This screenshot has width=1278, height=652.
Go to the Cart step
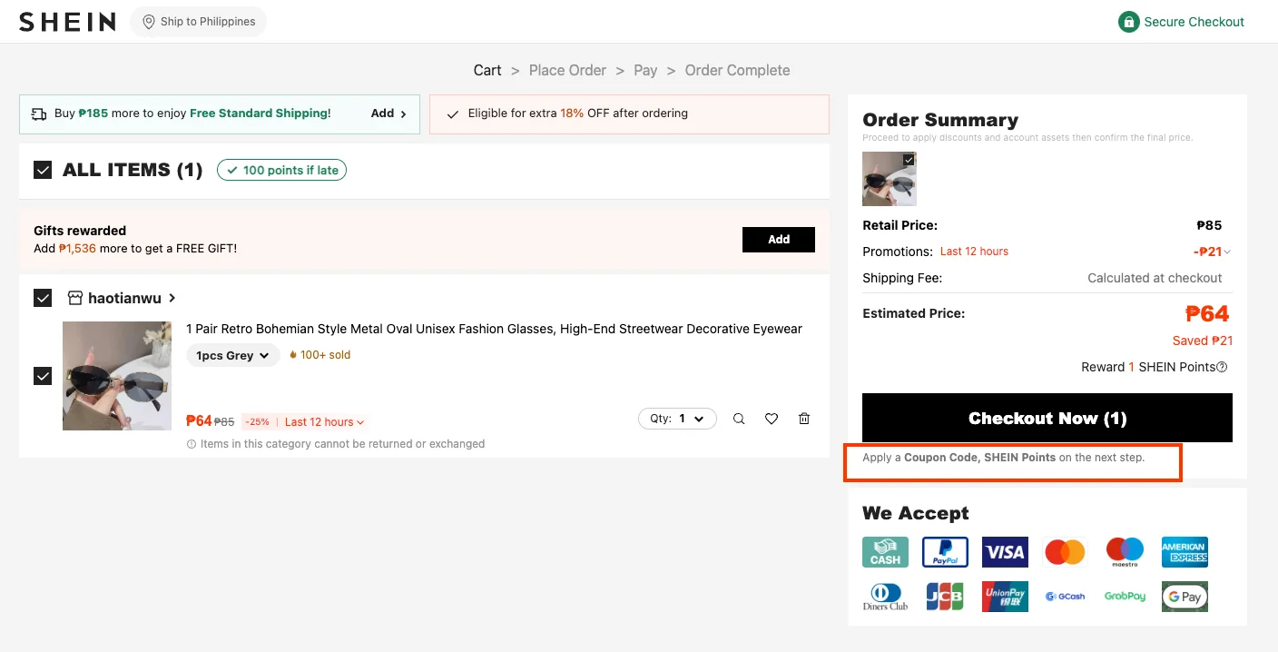(487, 70)
